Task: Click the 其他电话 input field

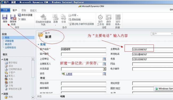Action: 153,54
